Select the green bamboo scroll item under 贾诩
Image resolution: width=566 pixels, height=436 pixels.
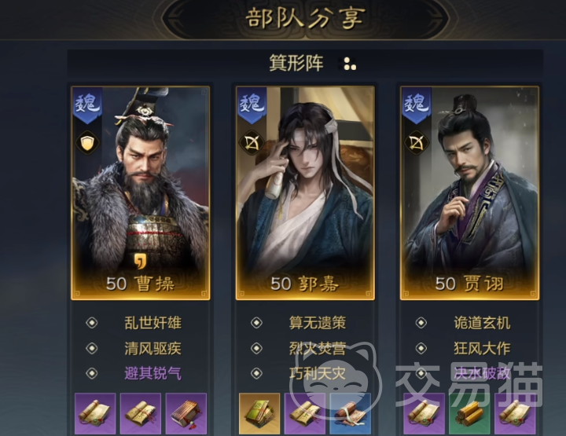pos(469,414)
